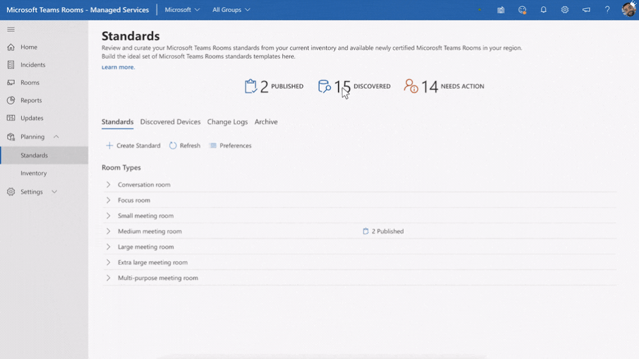639x359 pixels.
Task: Click the Create Standard button label
Action: click(138, 146)
